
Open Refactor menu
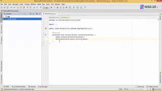click(x=33, y=4)
